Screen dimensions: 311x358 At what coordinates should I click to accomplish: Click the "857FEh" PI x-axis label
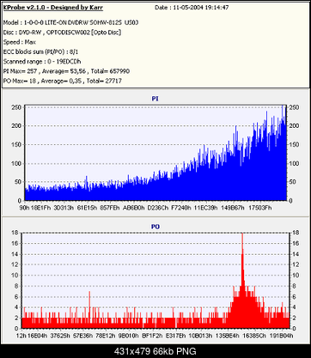click(x=110, y=208)
